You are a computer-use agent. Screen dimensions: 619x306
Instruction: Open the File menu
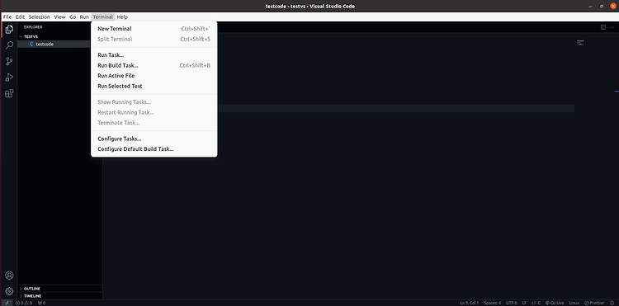[x=7, y=17]
